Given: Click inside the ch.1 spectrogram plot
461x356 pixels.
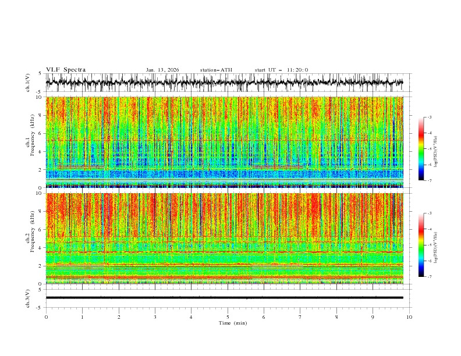Looking at the screenshot, I should click(x=224, y=142).
